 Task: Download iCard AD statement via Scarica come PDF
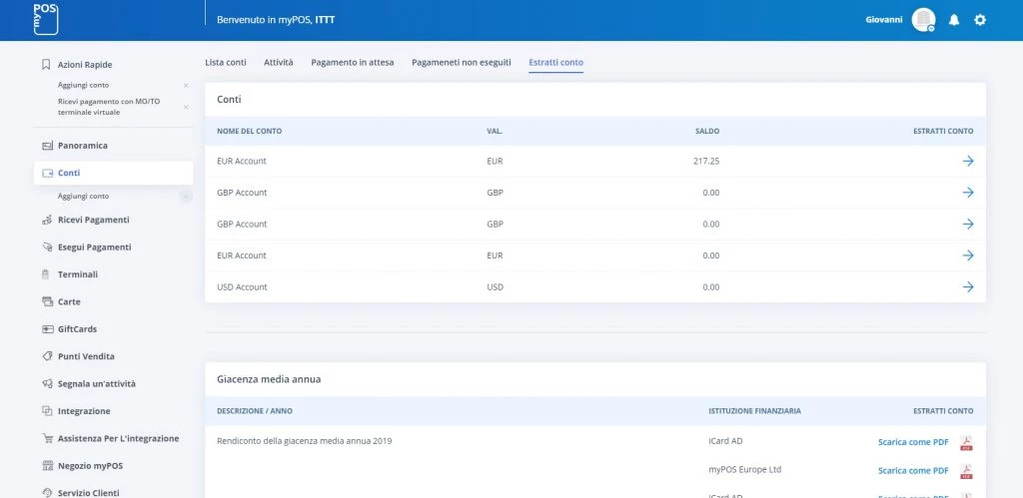pyautogui.click(x=912, y=442)
